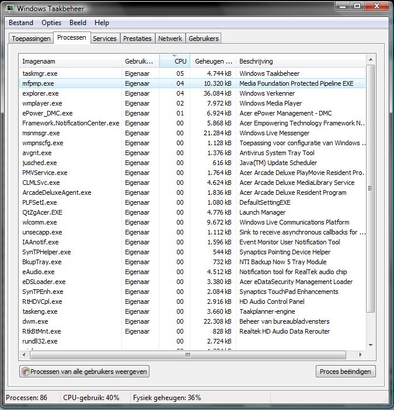
Task: Open the Help menu
Action: coord(102,23)
